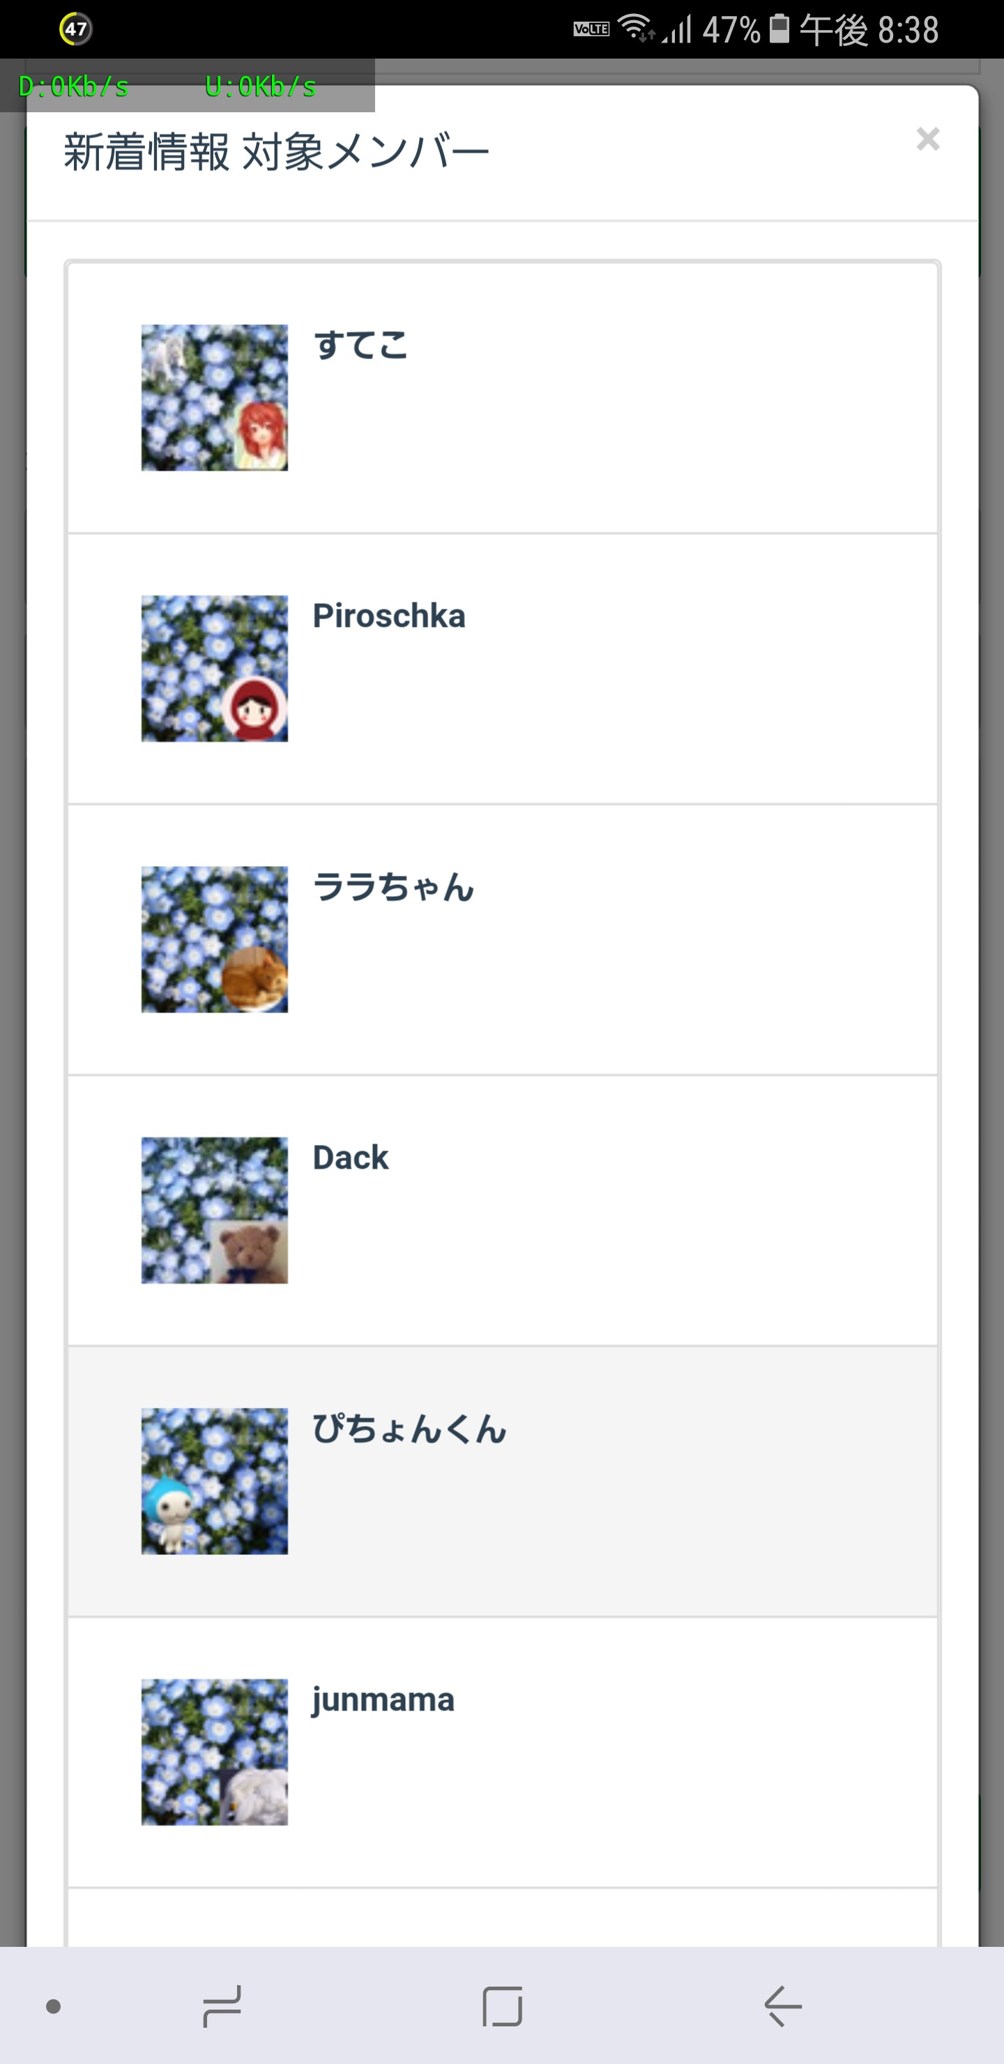Tap junmama's flower avatar thumbnail
Screen dimensions: 1004x2064
click(x=214, y=1752)
